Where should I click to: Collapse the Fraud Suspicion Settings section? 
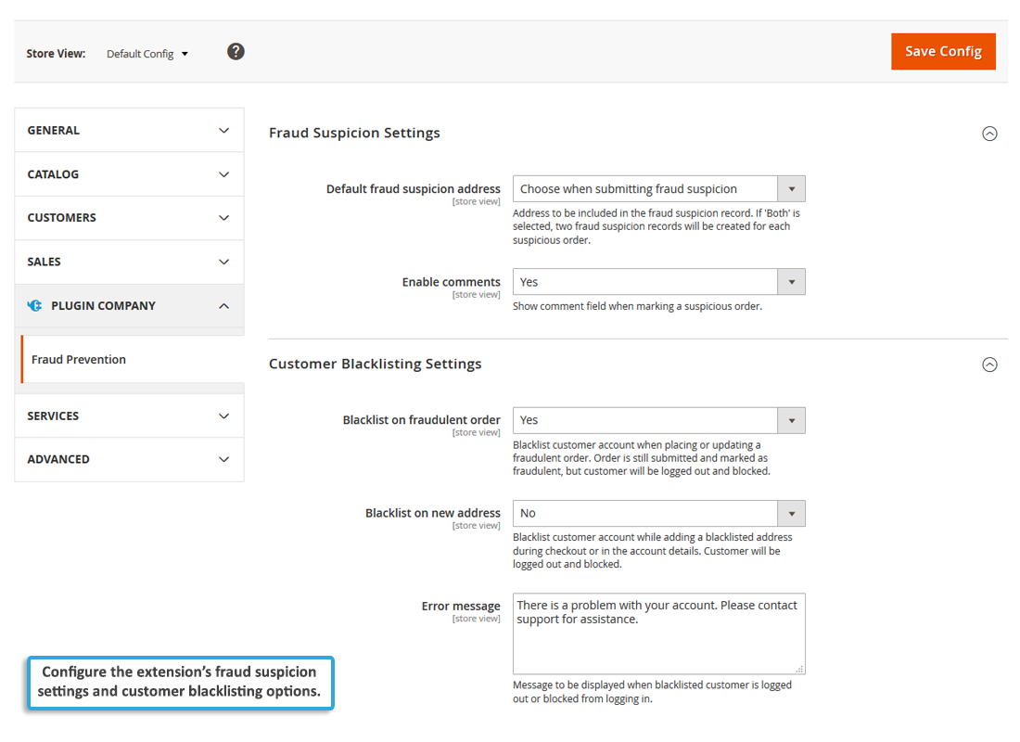click(988, 134)
